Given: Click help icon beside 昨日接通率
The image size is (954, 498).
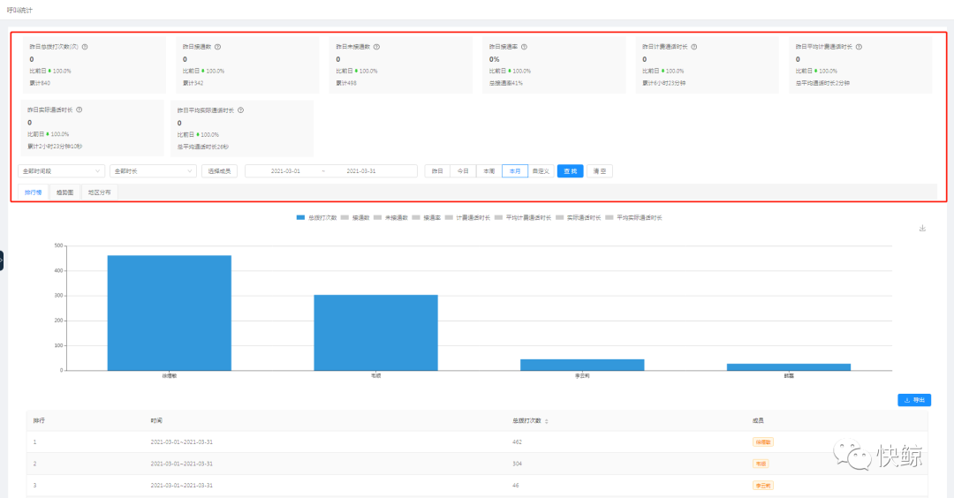Looking at the screenshot, I should click(x=524, y=47).
